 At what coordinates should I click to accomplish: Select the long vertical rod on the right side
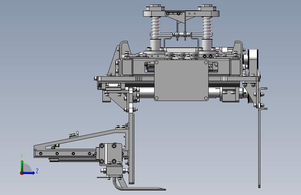pos(260,148)
